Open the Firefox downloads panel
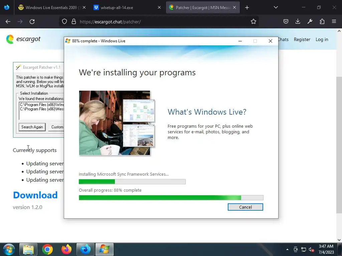 [x=298, y=21]
